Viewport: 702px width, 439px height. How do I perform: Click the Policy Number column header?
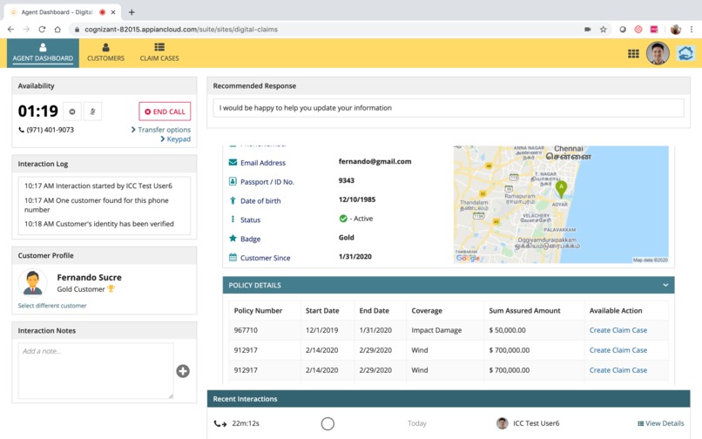tap(259, 310)
